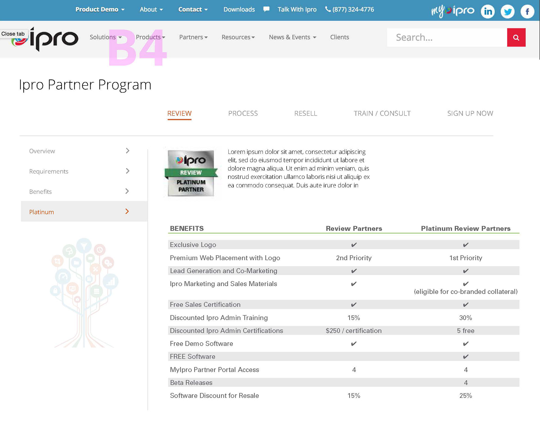Click Discounted Ipro Admin Certifications label
540x448 pixels.
227,331
